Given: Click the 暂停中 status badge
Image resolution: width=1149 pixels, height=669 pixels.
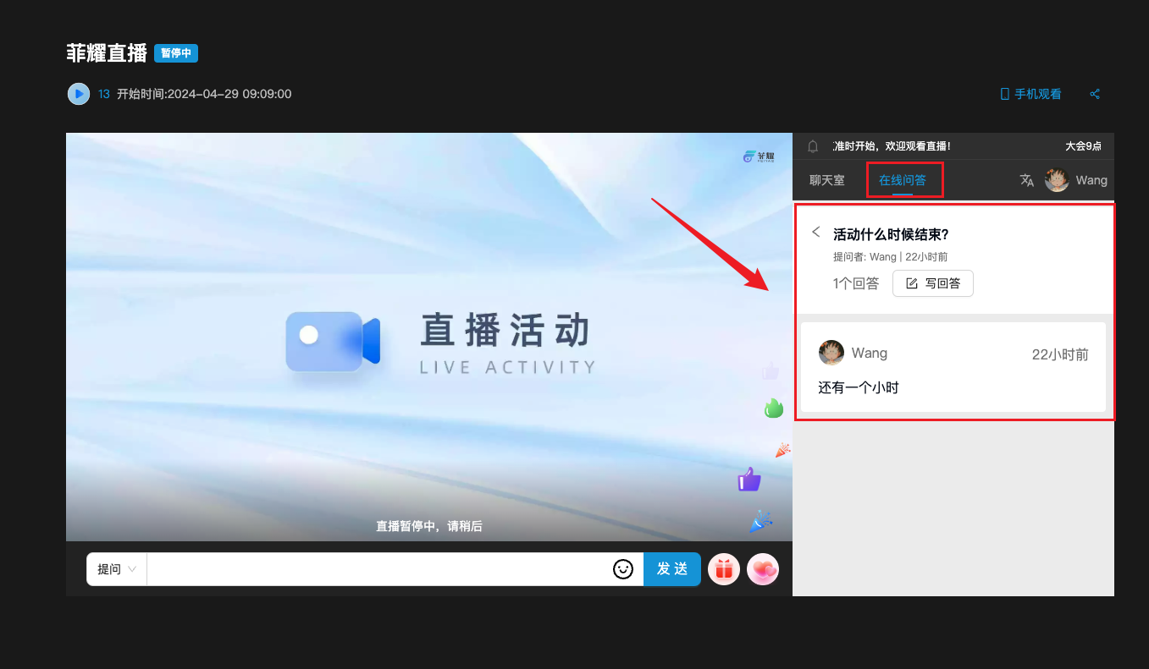Looking at the screenshot, I should (176, 53).
